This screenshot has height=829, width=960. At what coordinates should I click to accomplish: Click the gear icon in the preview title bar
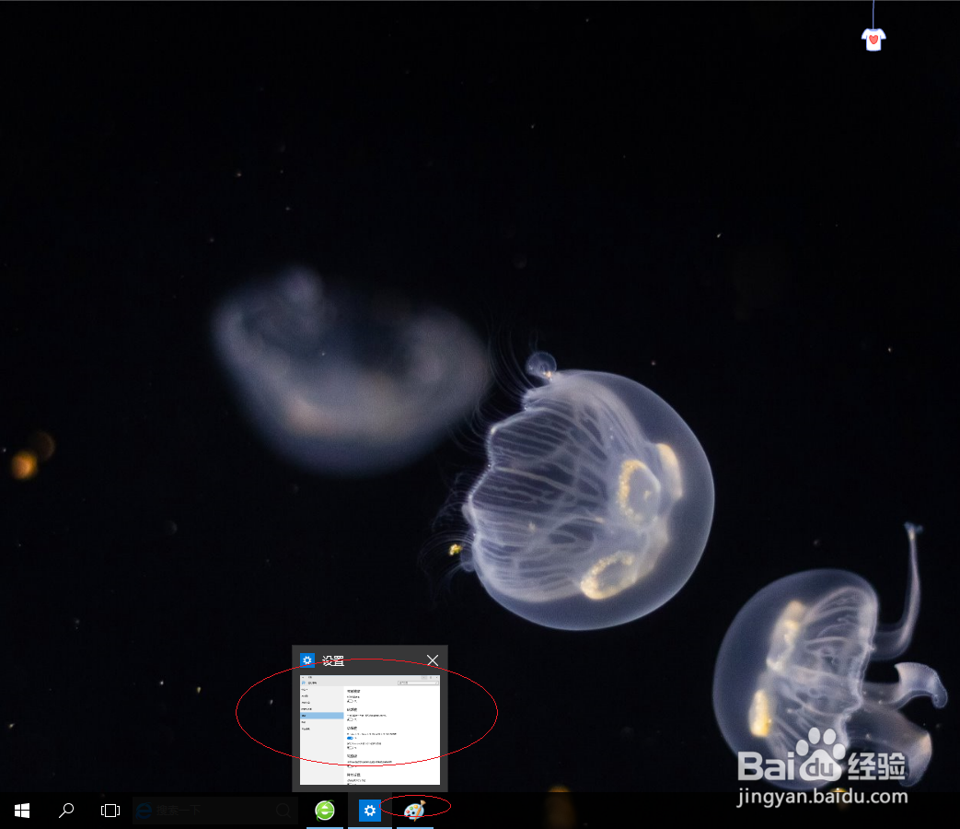(x=307, y=660)
